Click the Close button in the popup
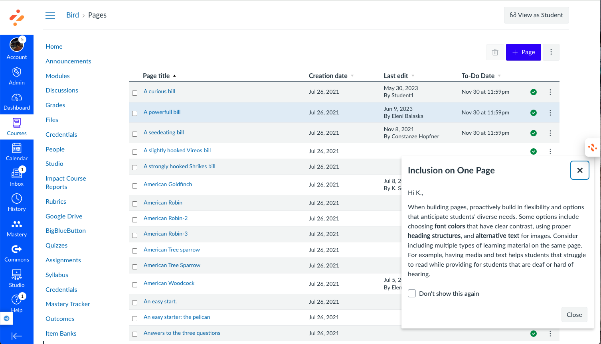 pos(574,315)
